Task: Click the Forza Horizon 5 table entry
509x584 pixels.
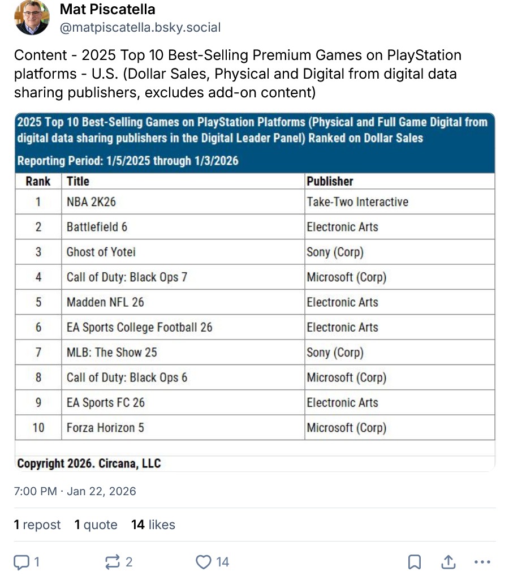Action: click(x=105, y=427)
